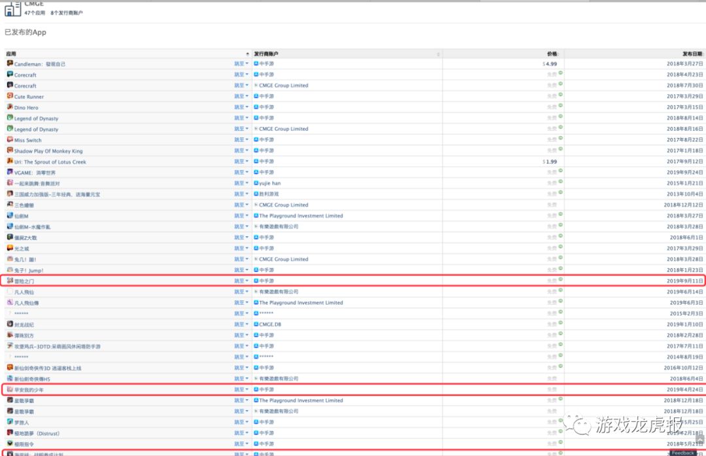Select the 梦旅人 app icon
The width and height of the screenshot is (706, 456).
click(x=10, y=422)
